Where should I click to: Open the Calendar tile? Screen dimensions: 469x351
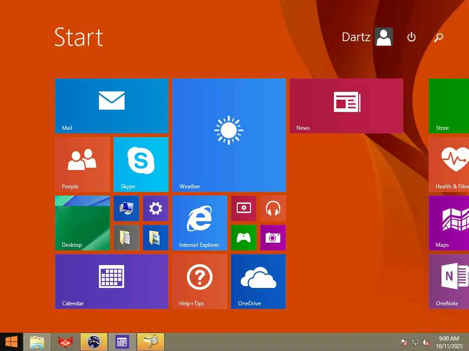pos(112,281)
